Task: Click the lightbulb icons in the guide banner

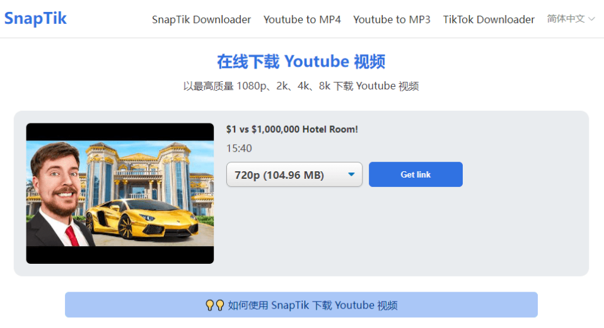Action: 214,305
